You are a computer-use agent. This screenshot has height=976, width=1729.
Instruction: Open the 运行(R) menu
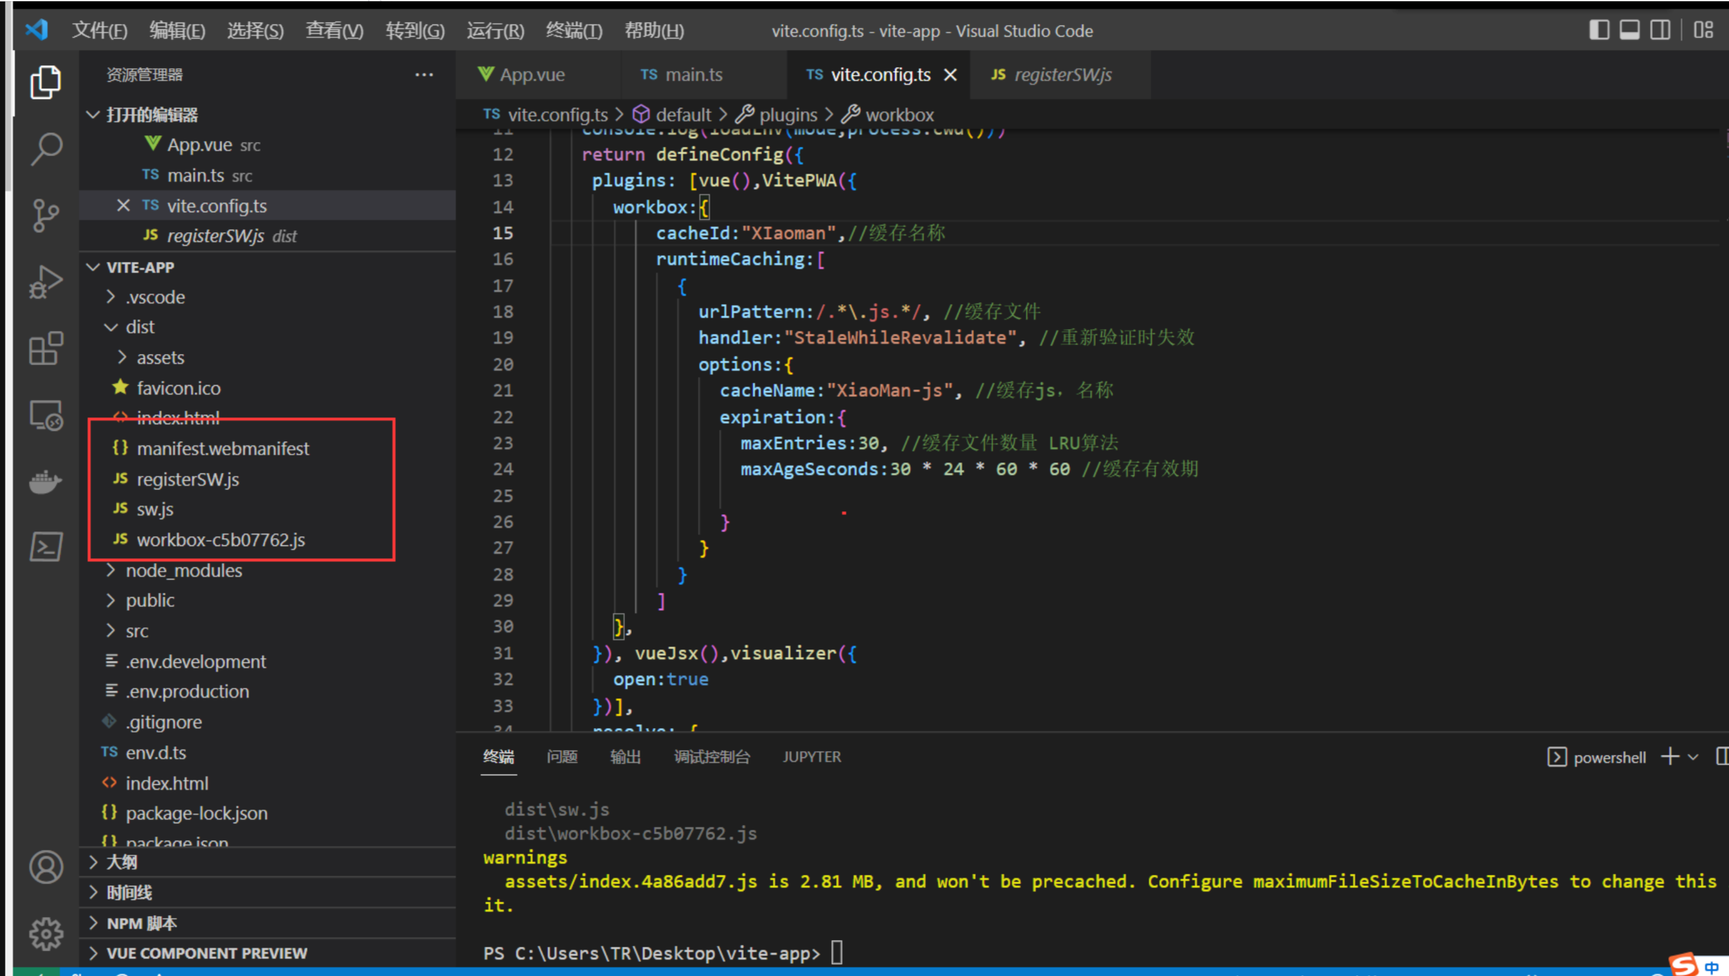(495, 30)
